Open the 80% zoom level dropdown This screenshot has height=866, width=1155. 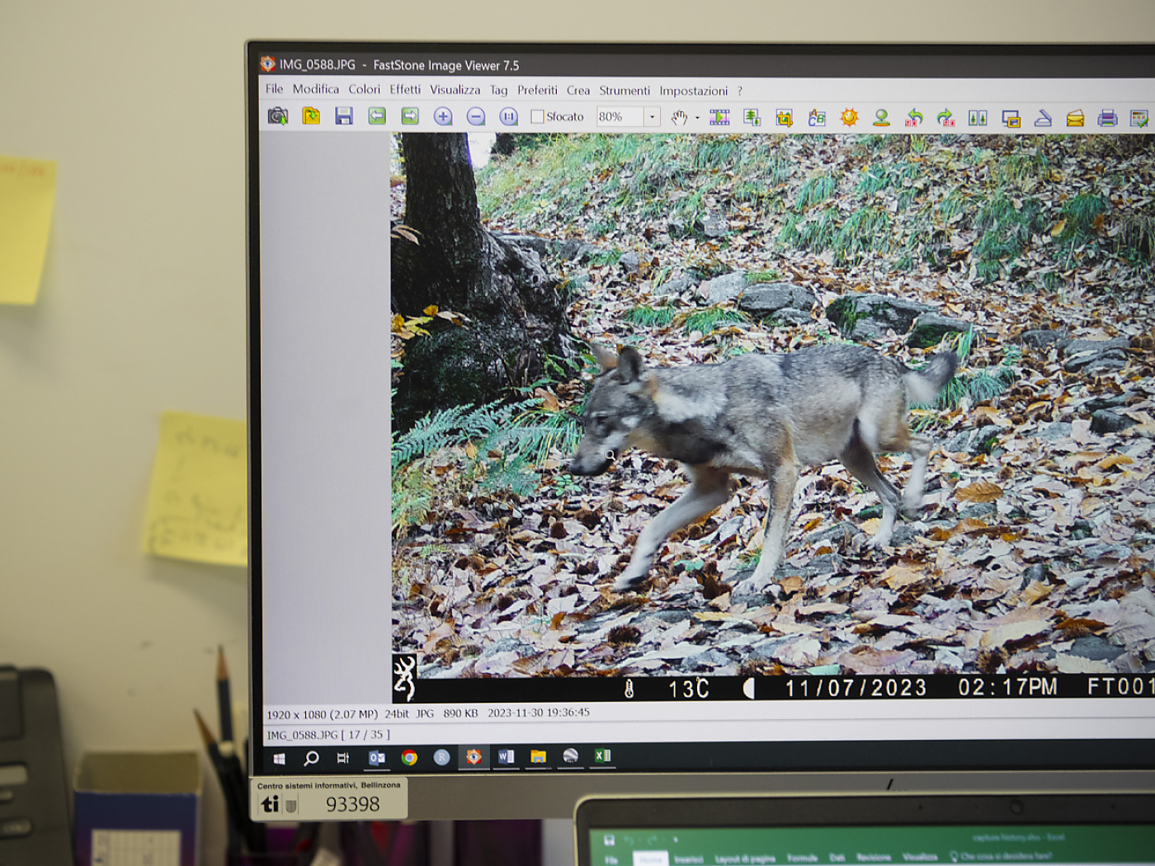(x=652, y=116)
